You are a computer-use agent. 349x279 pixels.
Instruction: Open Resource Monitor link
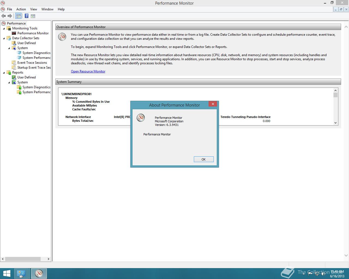point(88,71)
